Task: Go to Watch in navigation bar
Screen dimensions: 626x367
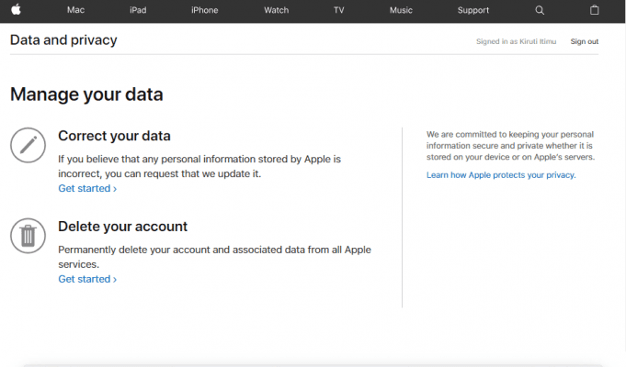Action: point(277,10)
